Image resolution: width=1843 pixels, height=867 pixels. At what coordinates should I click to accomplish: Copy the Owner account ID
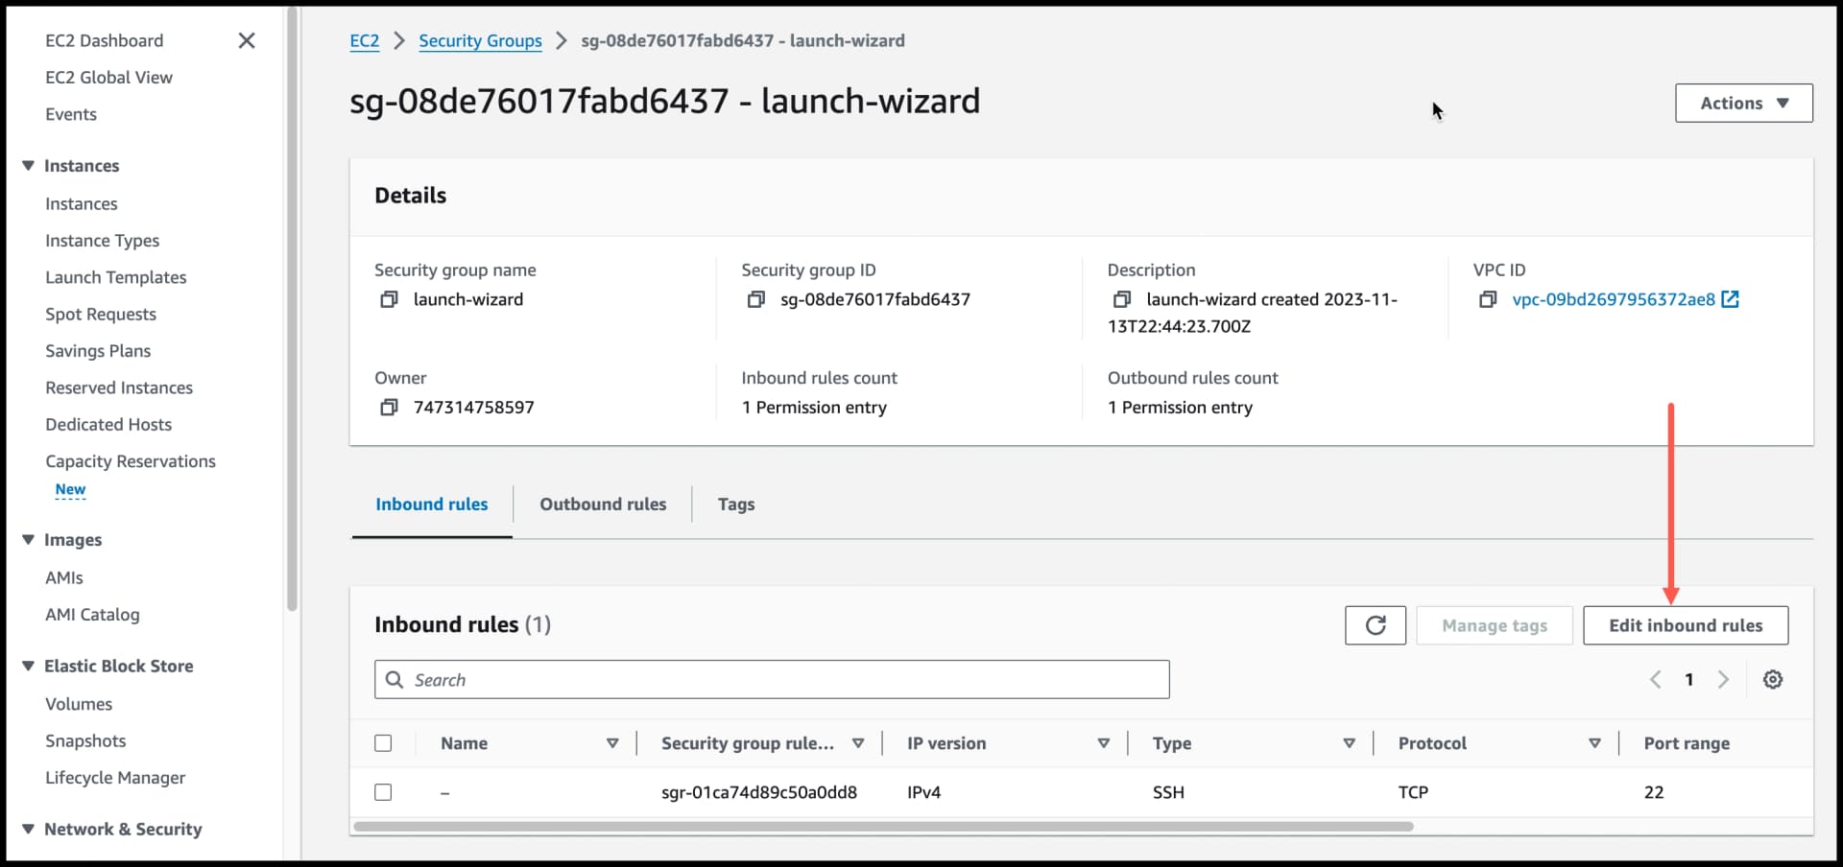tap(390, 407)
